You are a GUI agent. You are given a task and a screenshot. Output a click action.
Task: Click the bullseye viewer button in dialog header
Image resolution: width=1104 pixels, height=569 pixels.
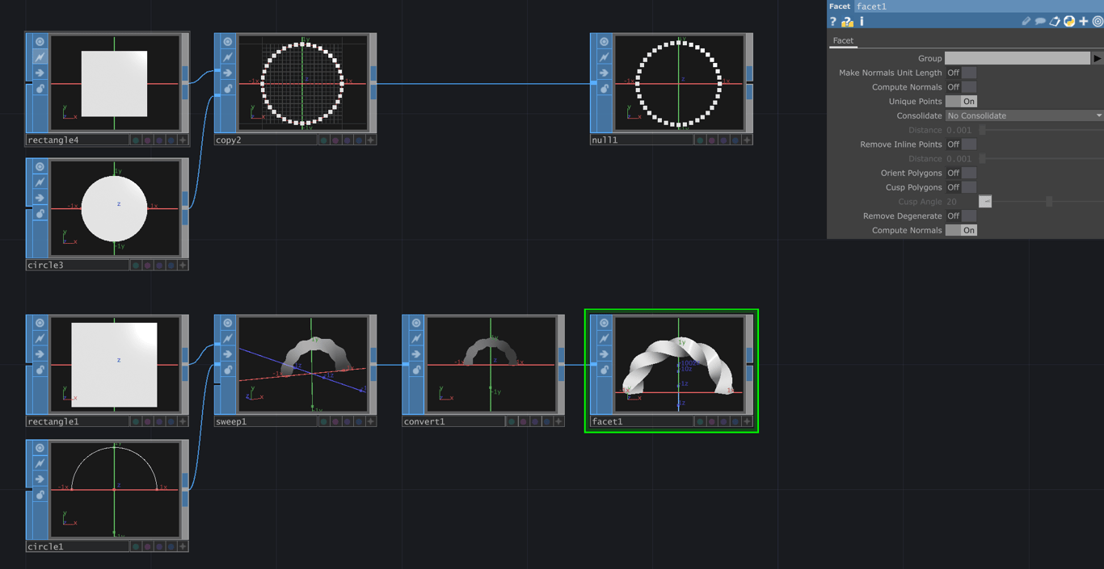click(1098, 21)
